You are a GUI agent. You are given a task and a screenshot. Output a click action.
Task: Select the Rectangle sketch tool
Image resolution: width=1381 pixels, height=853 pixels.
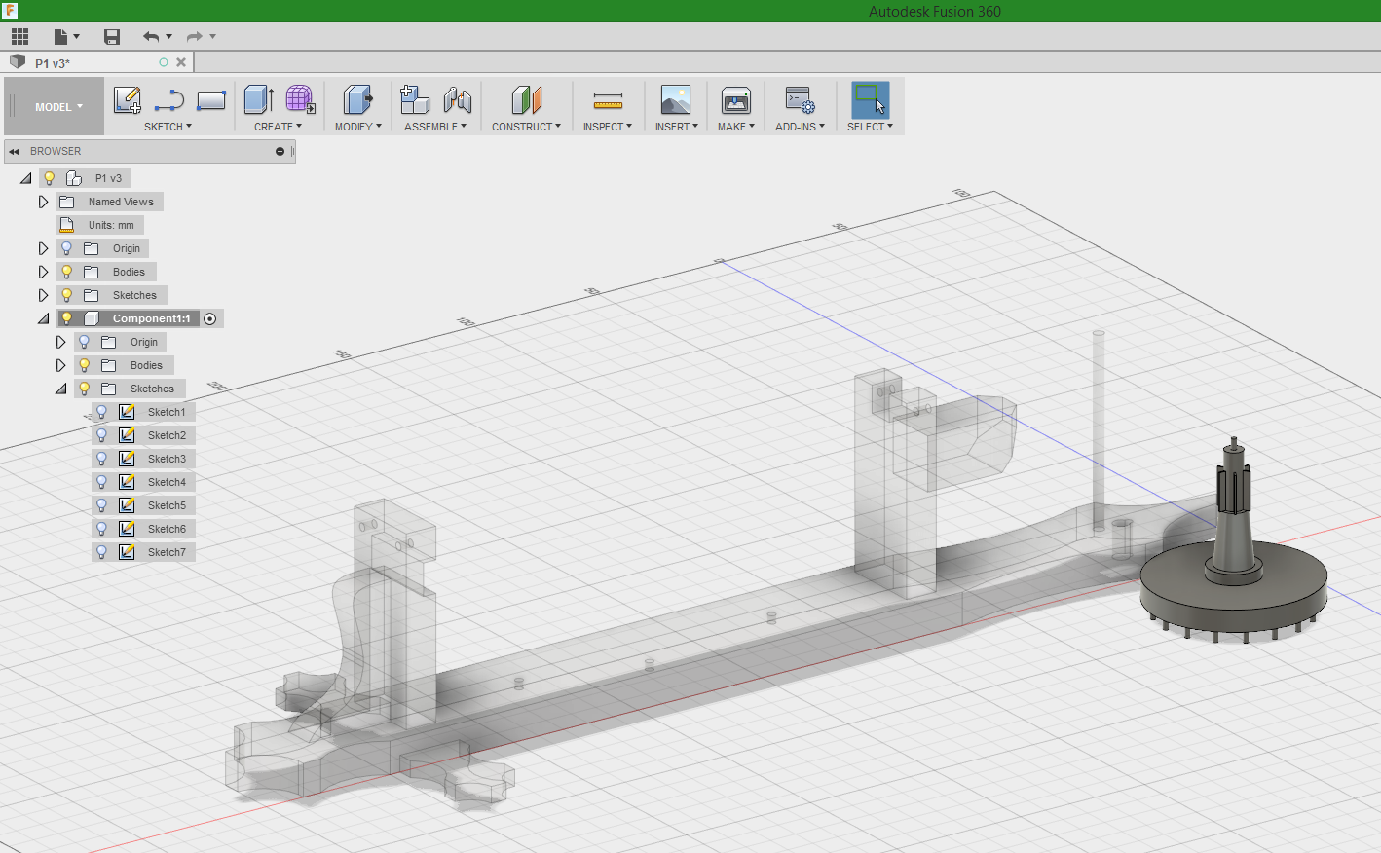pos(211,100)
